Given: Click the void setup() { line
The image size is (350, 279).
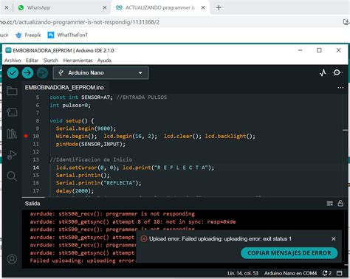Looking at the screenshot, I should (x=72, y=120).
